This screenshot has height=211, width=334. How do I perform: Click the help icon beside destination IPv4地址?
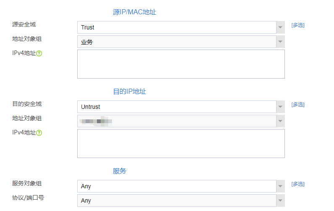(39, 133)
